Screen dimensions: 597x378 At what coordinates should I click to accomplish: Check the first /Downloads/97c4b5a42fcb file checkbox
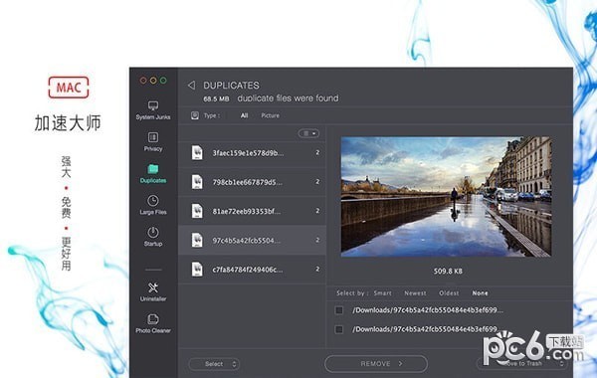pyautogui.click(x=339, y=310)
